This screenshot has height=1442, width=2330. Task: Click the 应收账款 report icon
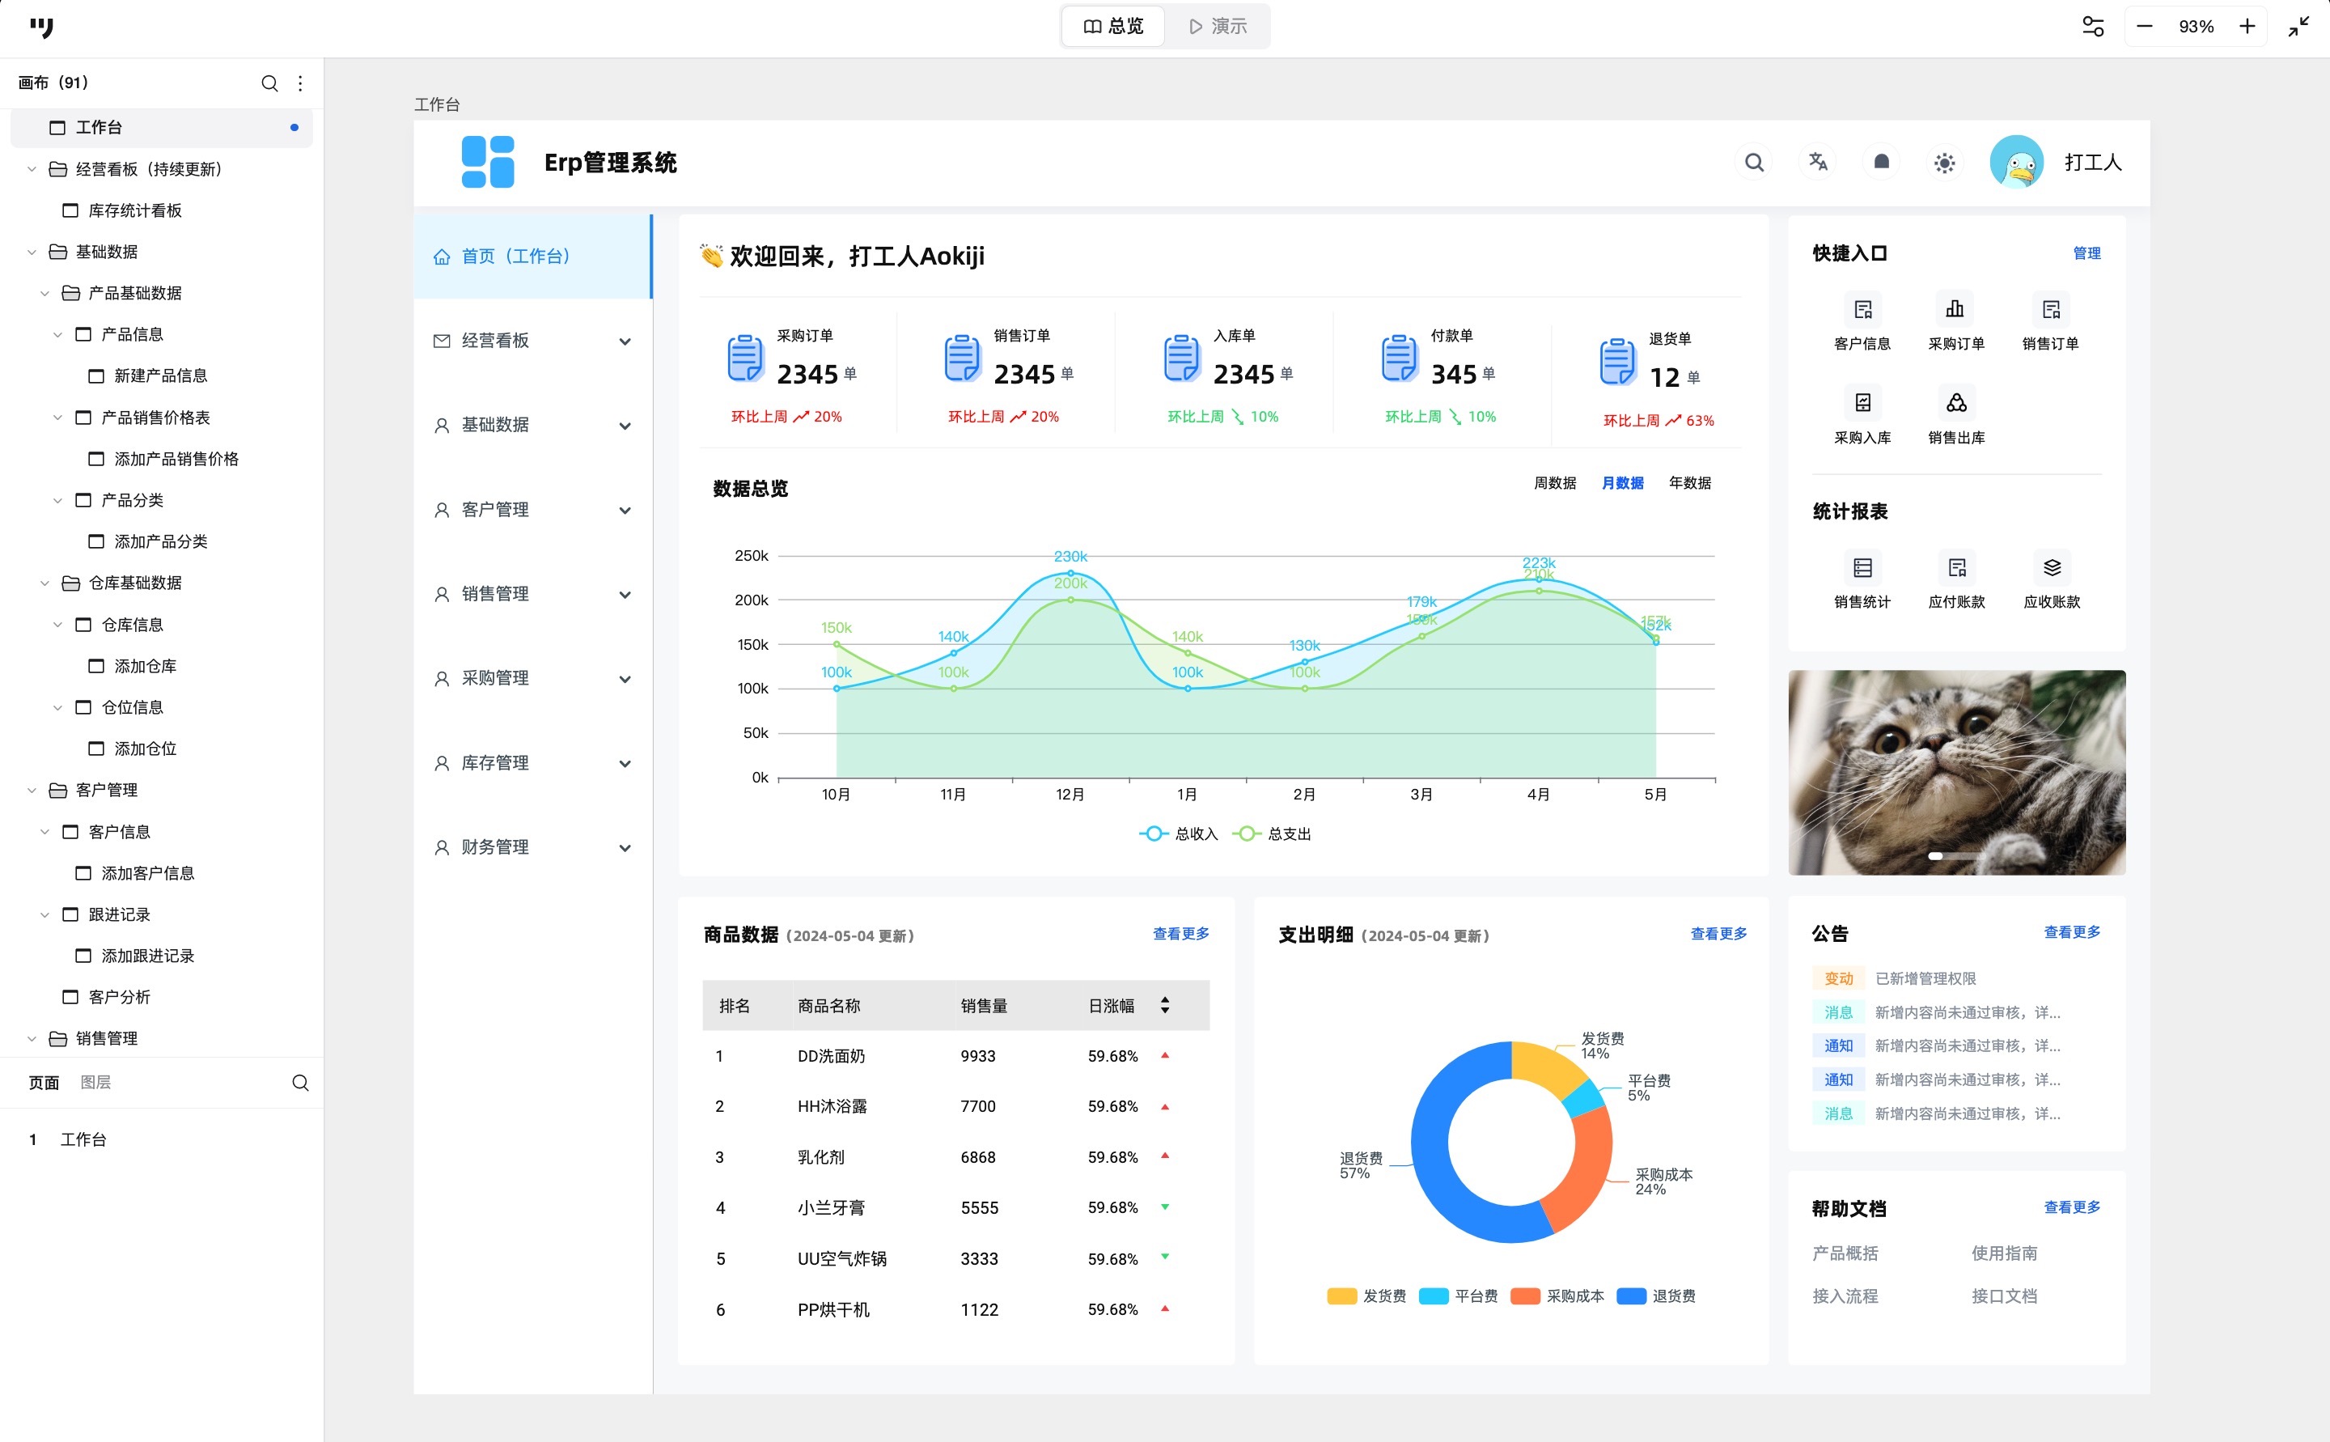pos(2052,568)
